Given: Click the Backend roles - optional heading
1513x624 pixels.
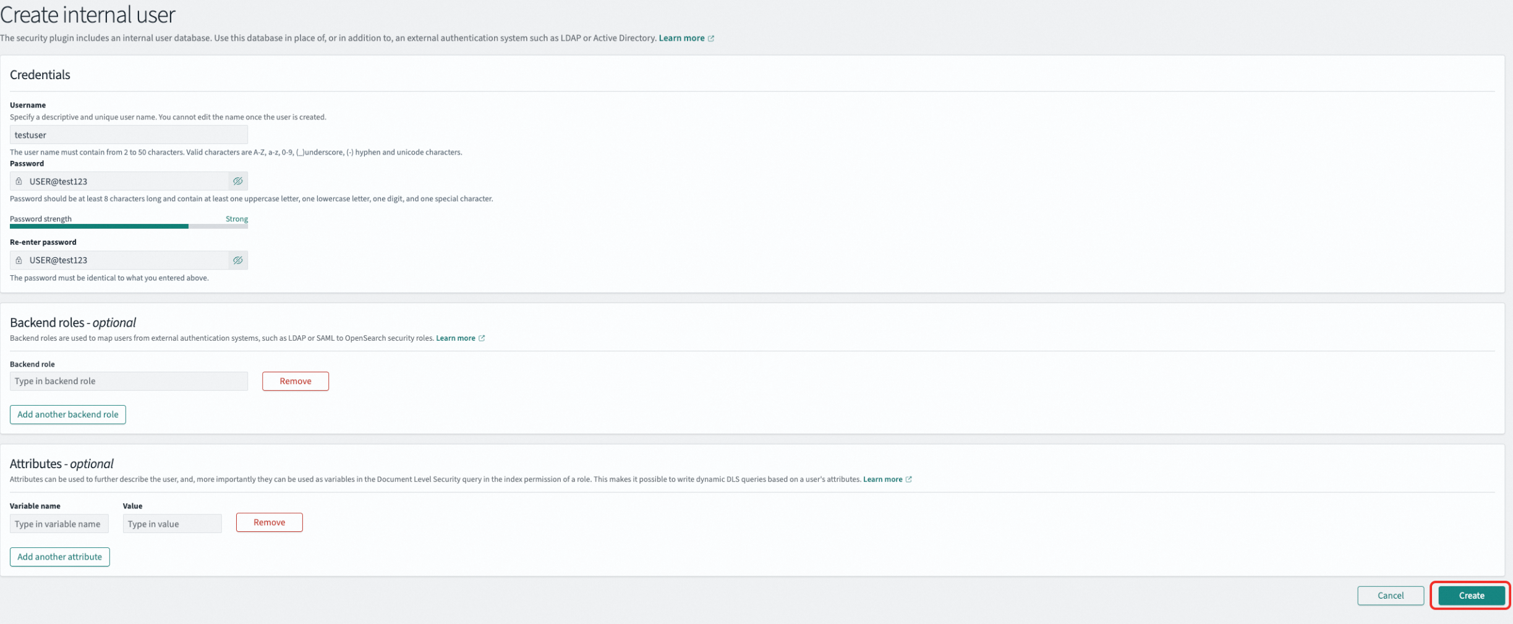Looking at the screenshot, I should pos(73,323).
